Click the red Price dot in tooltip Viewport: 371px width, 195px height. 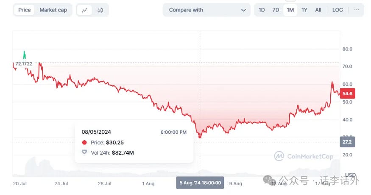pyautogui.click(x=84, y=143)
